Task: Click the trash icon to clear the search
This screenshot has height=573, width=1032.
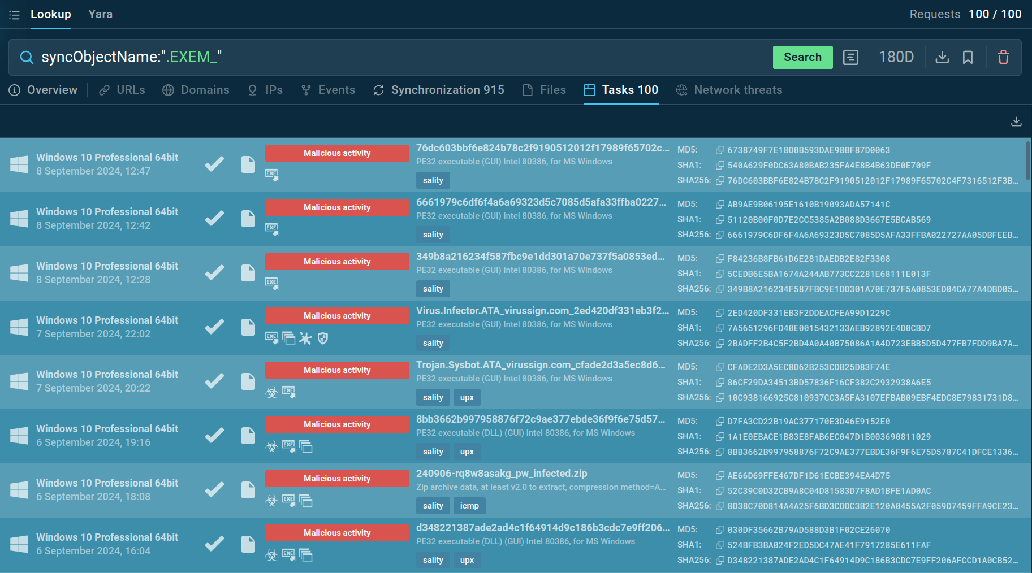Action: pos(1003,57)
